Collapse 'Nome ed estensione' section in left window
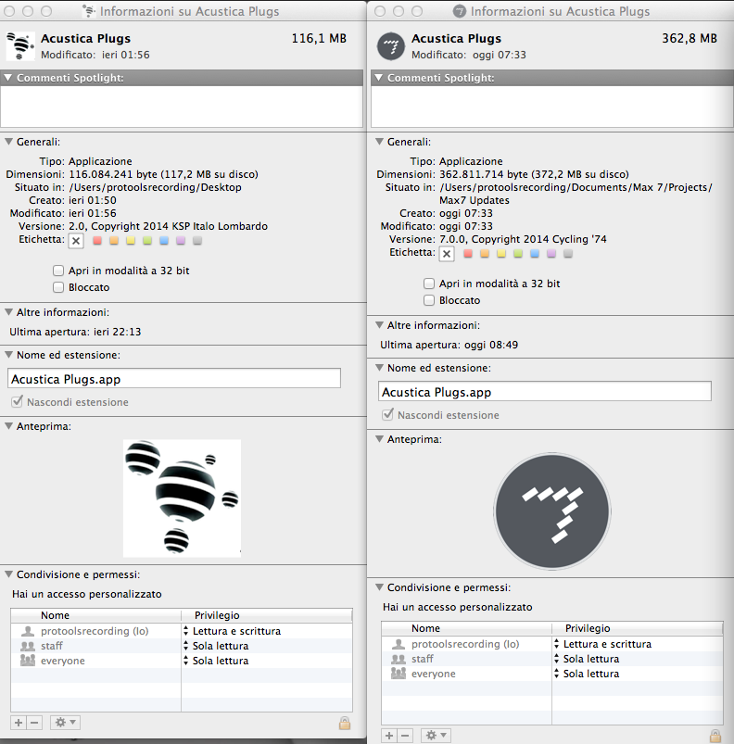 coord(8,355)
